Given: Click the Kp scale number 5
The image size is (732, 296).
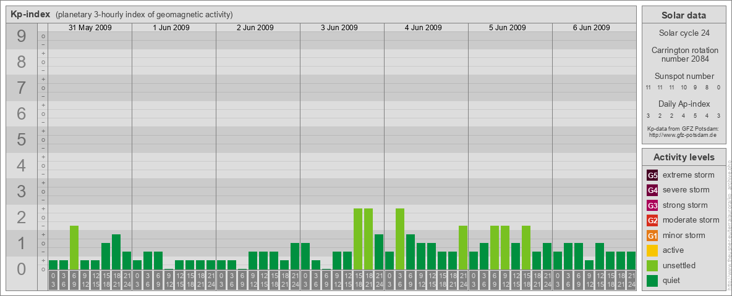Looking at the screenshot, I should [21, 139].
